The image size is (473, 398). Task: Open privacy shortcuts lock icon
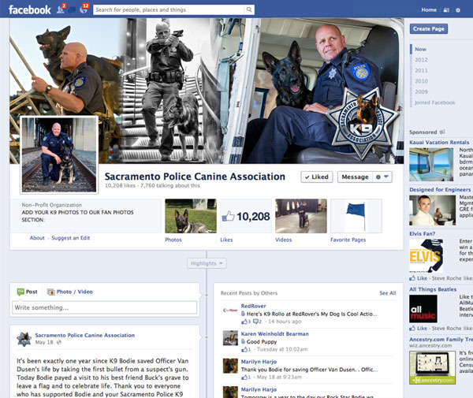446,10
